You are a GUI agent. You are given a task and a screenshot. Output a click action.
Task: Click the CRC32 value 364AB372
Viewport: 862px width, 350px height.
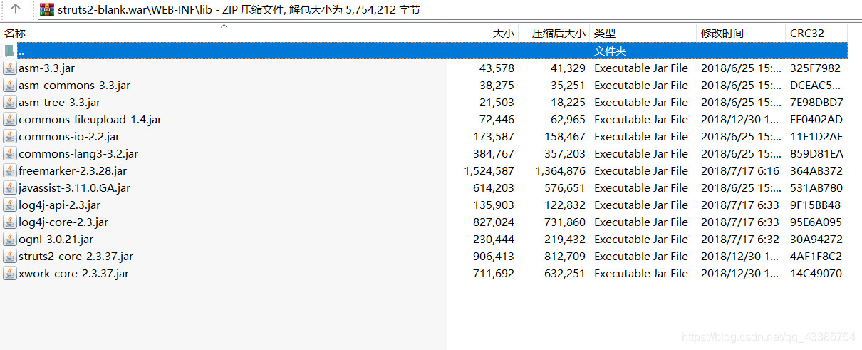coord(816,171)
